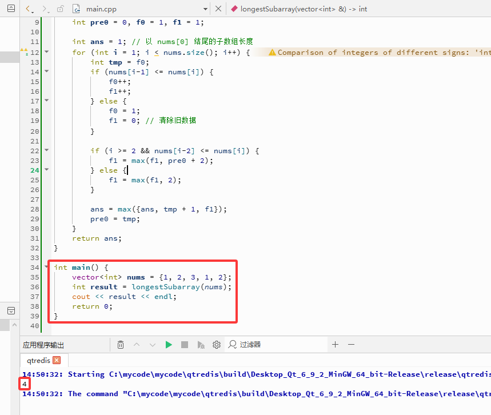Viewport: 491px width, 415px height.
Task: Open output pane settings gear
Action: (x=217, y=345)
